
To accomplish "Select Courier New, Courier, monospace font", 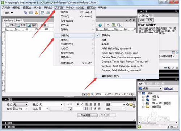I will (x=121, y=57).
